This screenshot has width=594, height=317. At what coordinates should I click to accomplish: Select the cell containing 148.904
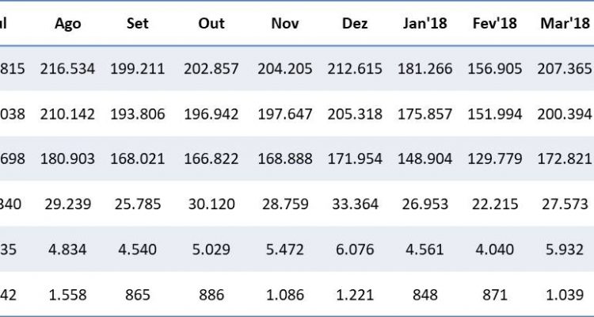click(x=425, y=159)
